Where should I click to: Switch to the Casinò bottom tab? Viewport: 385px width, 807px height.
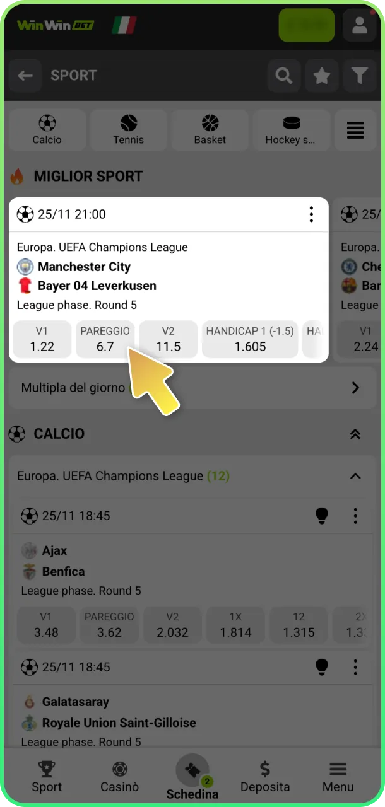(x=119, y=777)
